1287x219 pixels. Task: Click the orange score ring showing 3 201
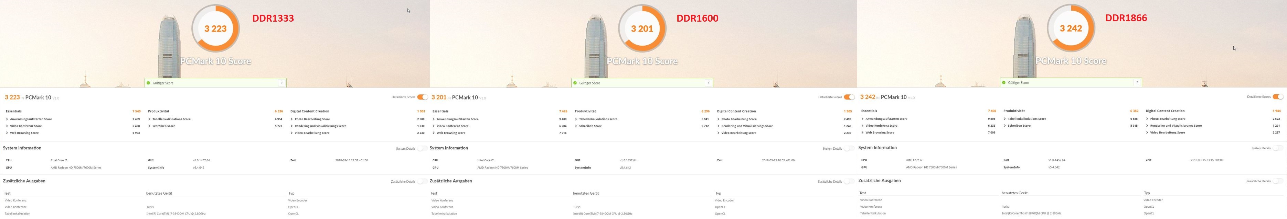[642, 28]
